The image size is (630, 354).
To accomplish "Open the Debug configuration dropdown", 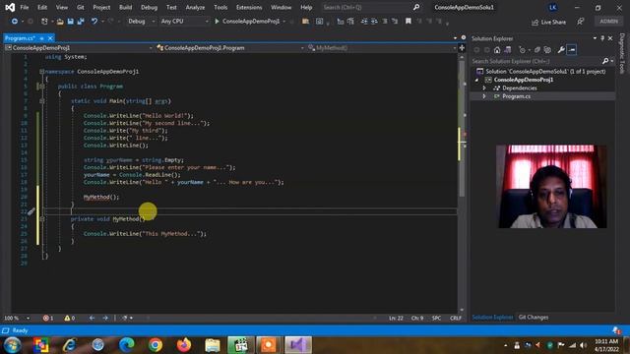I will coord(141,22).
